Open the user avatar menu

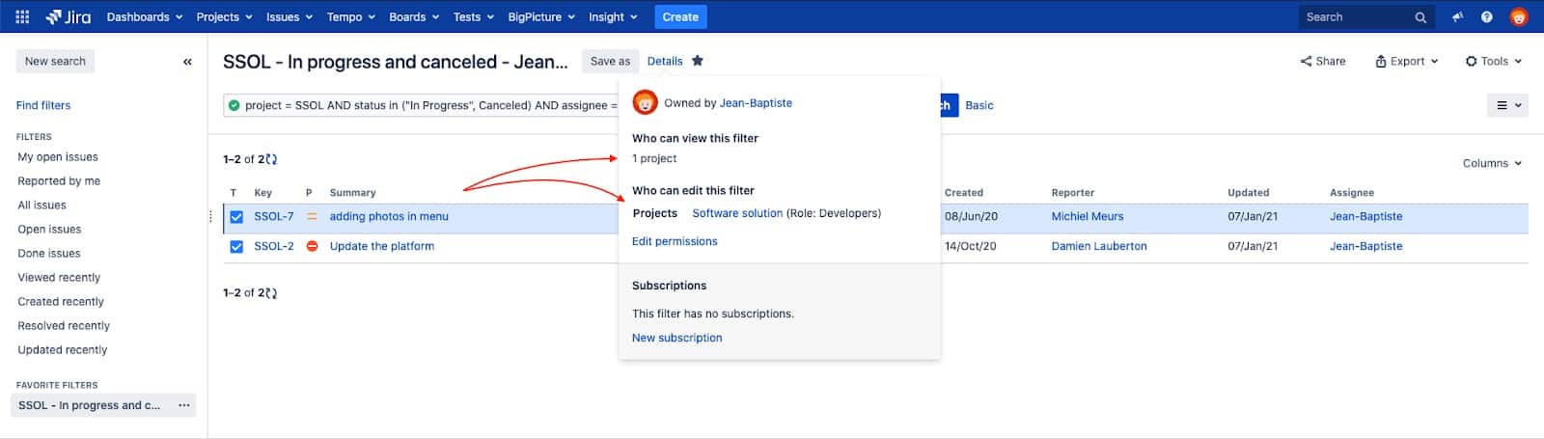[1519, 16]
